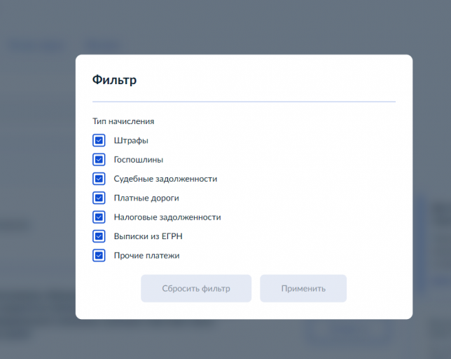Select the Госпошлины label text

click(139, 160)
